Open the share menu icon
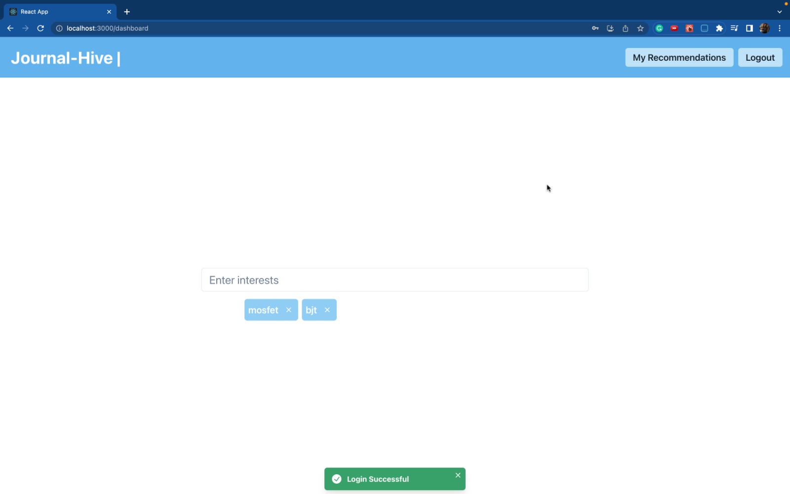Image resolution: width=790 pixels, height=494 pixels. click(625, 28)
